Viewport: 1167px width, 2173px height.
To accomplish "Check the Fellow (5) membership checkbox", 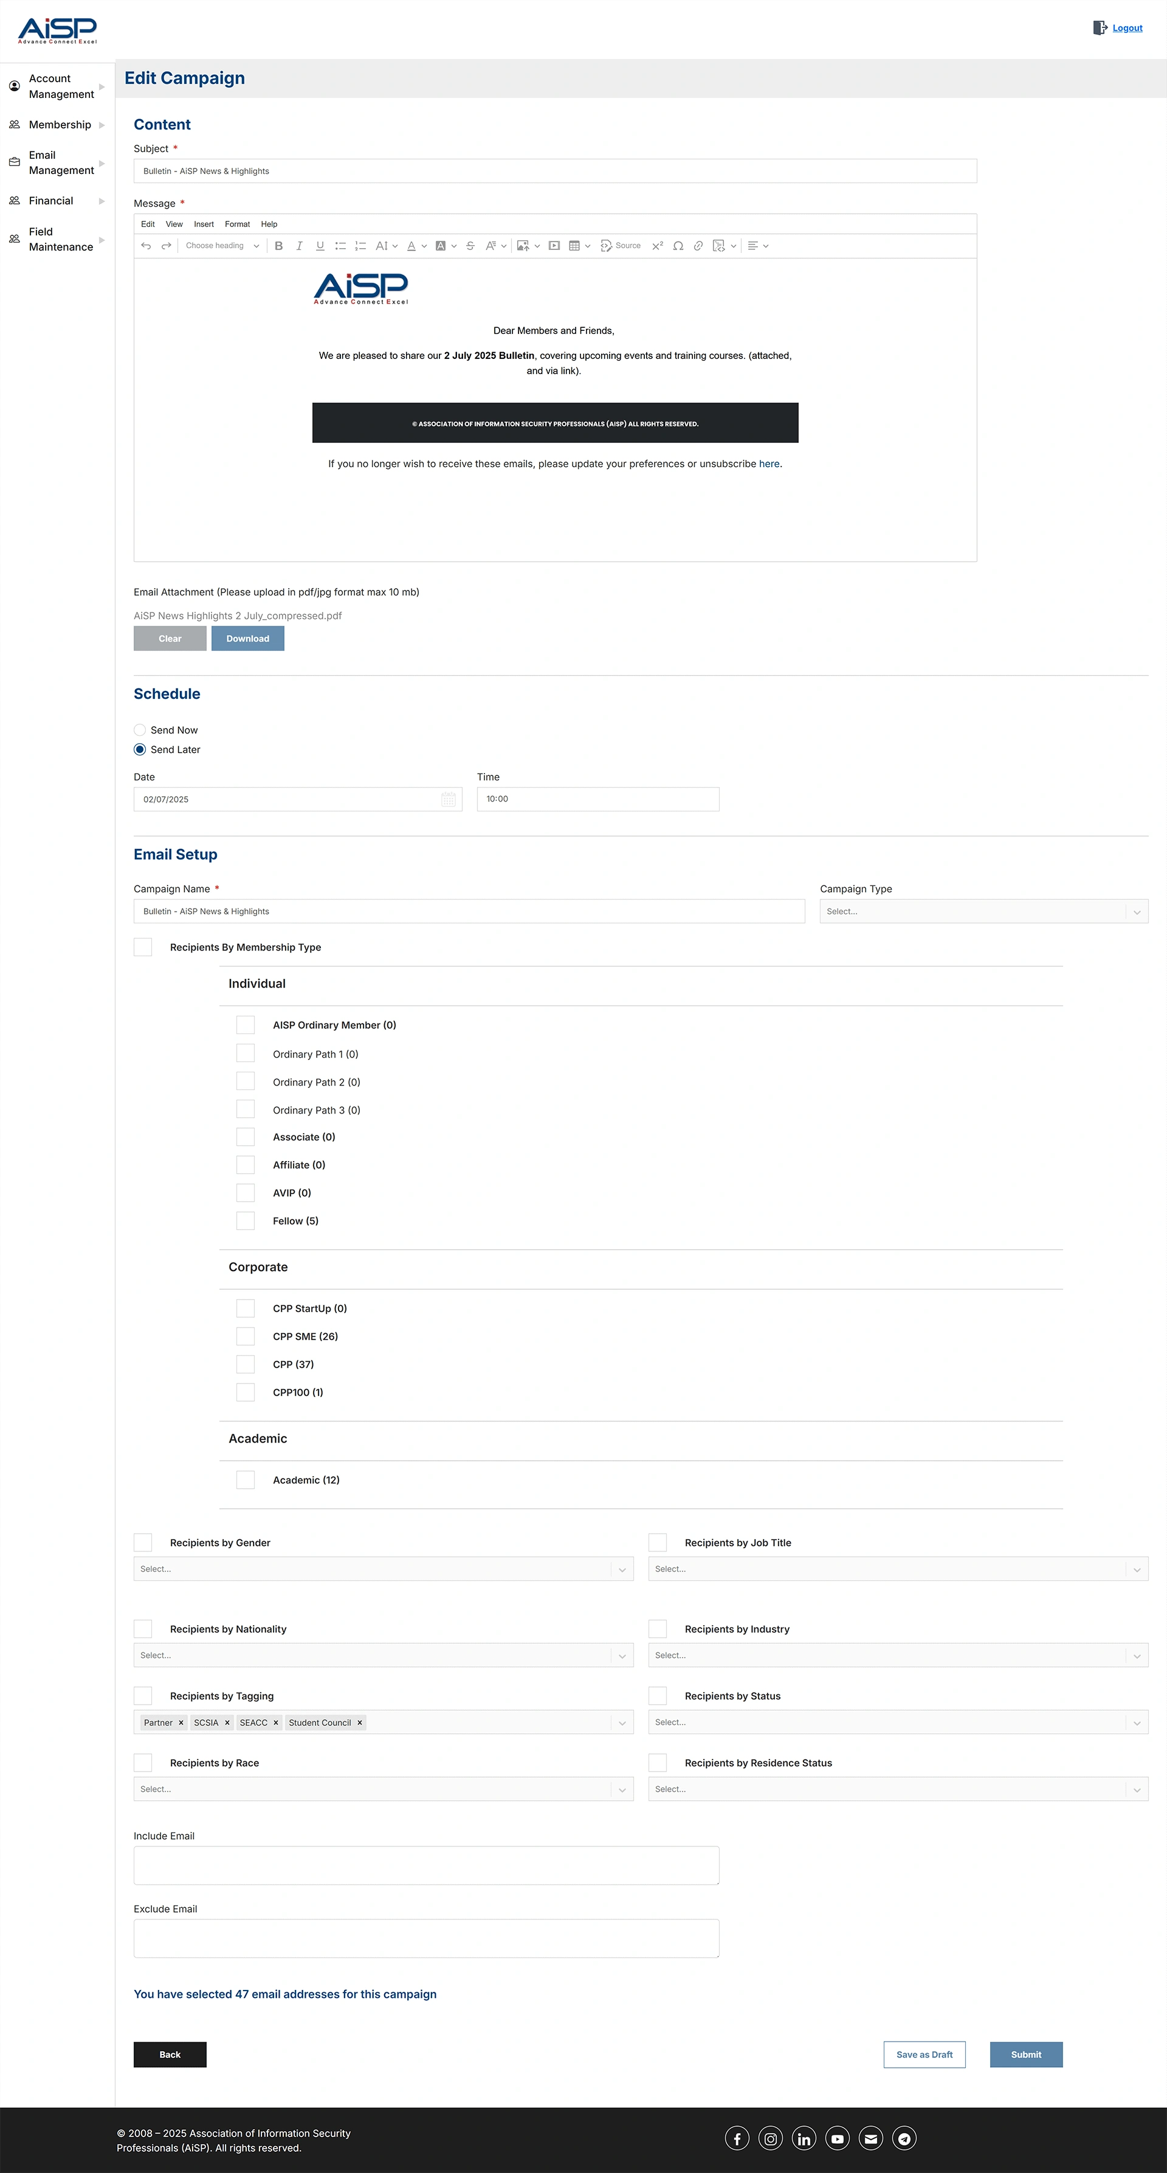I will point(246,1221).
